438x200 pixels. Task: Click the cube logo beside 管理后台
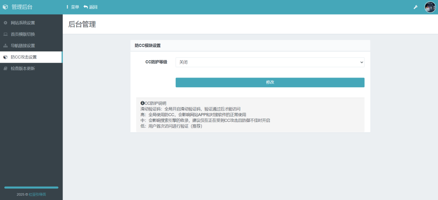pyautogui.click(x=5, y=7)
